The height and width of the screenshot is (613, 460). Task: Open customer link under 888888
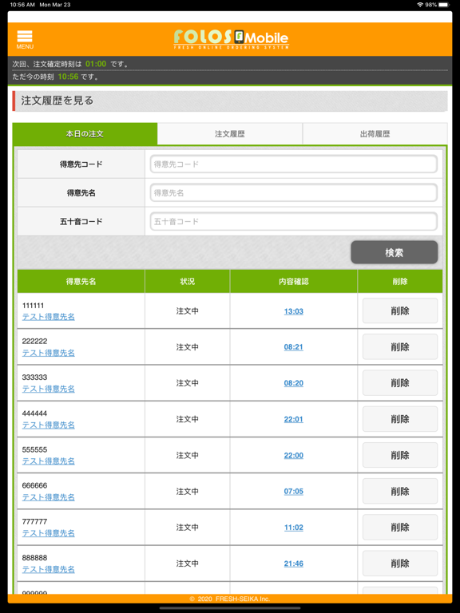pos(49,569)
